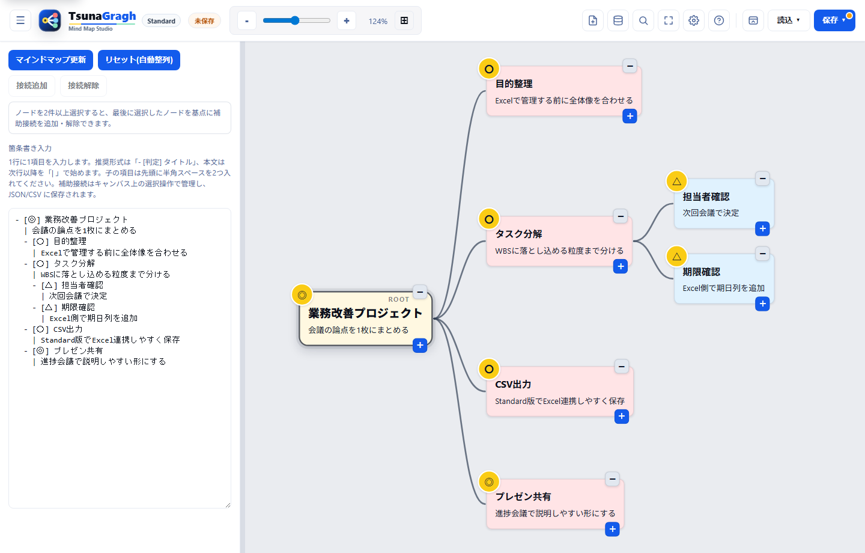Select the 担当者確認 node title
The width and height of the screenshot is (865, 553).
pos(706,197)
